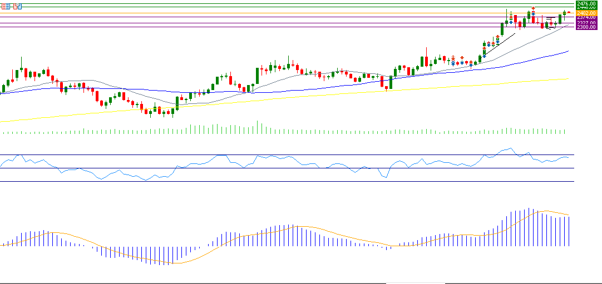Click the last small red candle at right edge

click(569, 12)
